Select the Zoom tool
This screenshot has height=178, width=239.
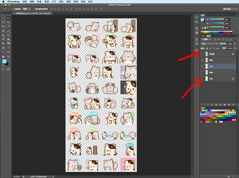(x=8, y=57)
